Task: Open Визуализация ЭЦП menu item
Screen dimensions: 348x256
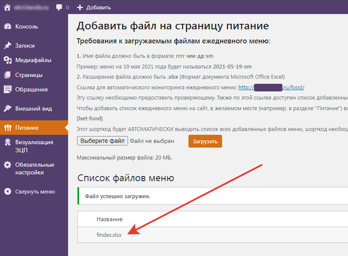Action: point(34,146)
